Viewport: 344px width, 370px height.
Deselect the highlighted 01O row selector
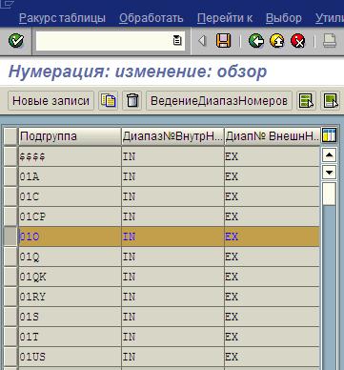pyautogui.click(x=10, y=236)
